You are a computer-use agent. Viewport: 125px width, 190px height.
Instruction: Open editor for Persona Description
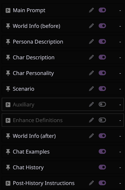[91, 41]
